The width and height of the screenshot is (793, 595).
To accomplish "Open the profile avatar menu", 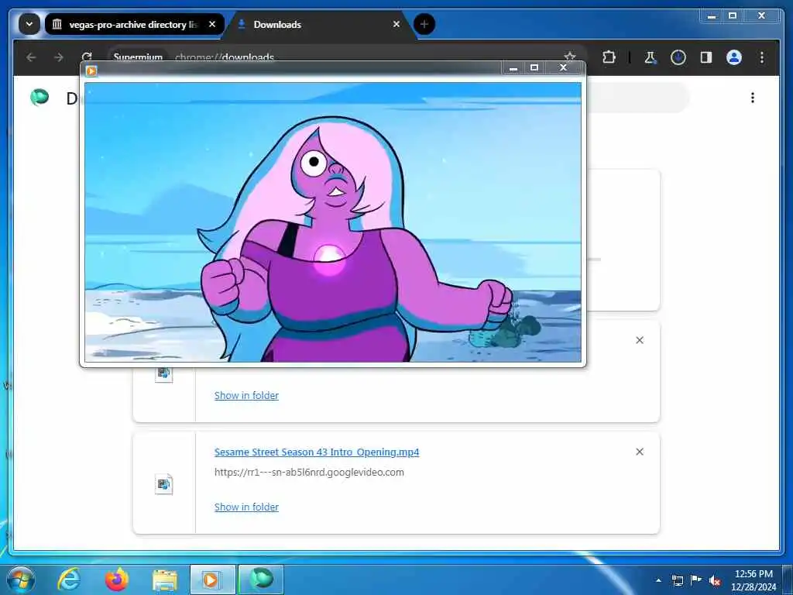I will click(x=734, y=57).
